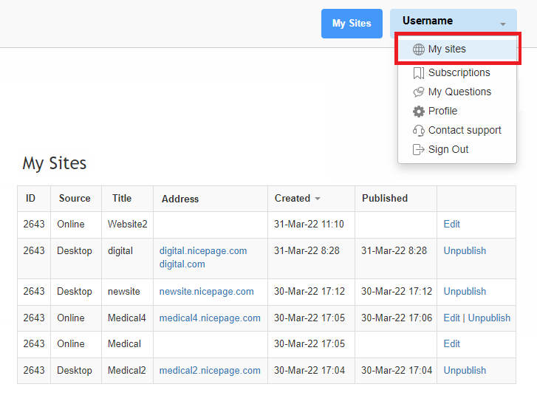
Task: Click Edit for the Medical site
Action: pyautogui.click(x=452, y=343)
